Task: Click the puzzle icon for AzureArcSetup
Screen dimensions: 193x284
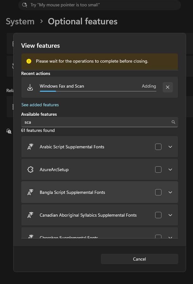Action: (30, 170)
